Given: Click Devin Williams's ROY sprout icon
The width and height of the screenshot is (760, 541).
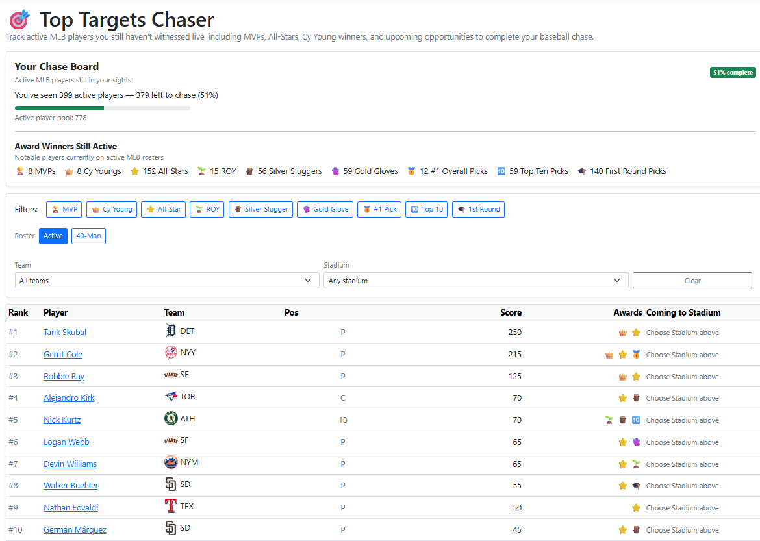Looking at the screenshot, I should click(637, 464).
